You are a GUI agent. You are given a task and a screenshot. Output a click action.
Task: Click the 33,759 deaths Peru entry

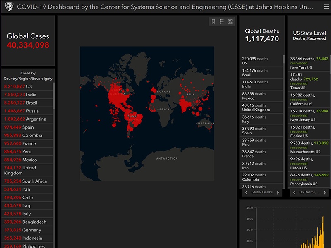tap(261, 142)
